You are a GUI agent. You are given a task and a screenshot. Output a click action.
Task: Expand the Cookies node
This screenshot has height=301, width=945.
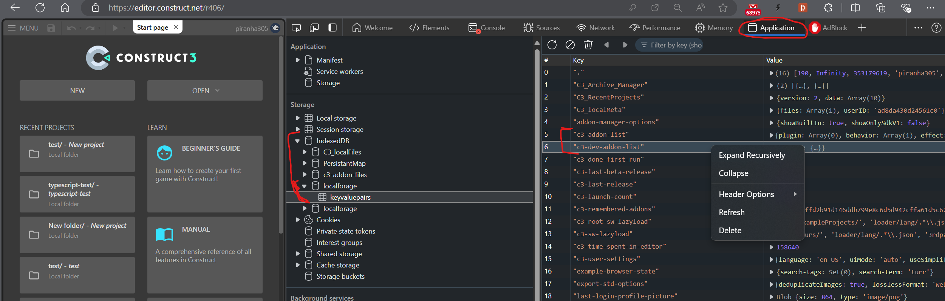298,220
